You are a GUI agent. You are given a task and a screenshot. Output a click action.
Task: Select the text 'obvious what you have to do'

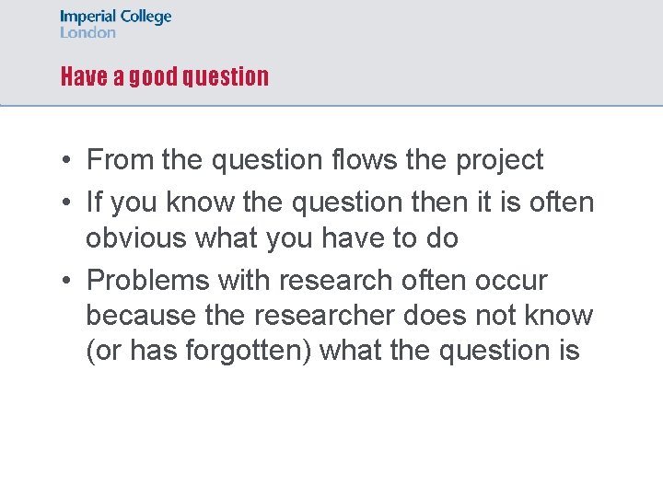(272, 238)
